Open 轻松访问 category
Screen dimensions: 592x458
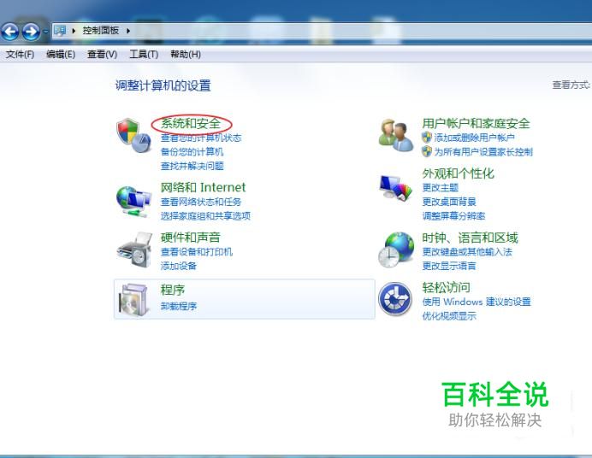(446, 287)
